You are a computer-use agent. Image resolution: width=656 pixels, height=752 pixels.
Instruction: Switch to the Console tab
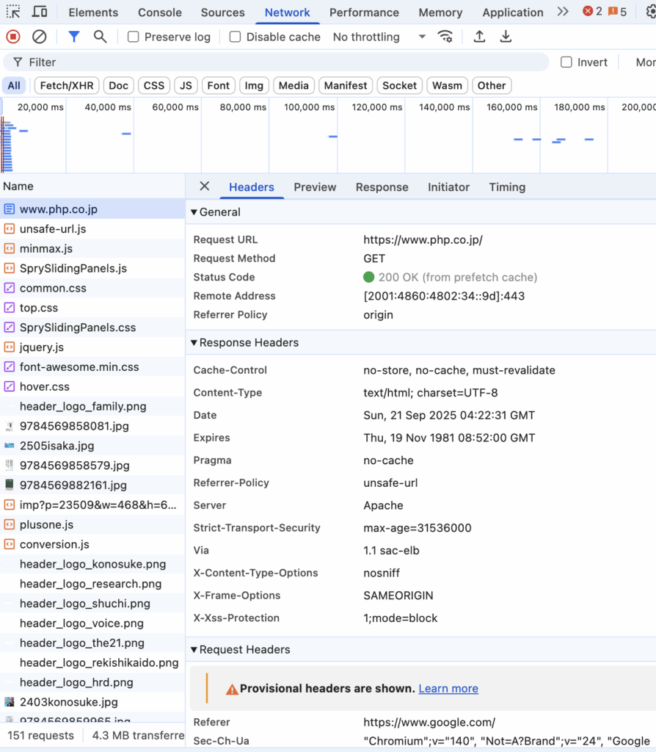pyautogui.click(x=160, y=12)
